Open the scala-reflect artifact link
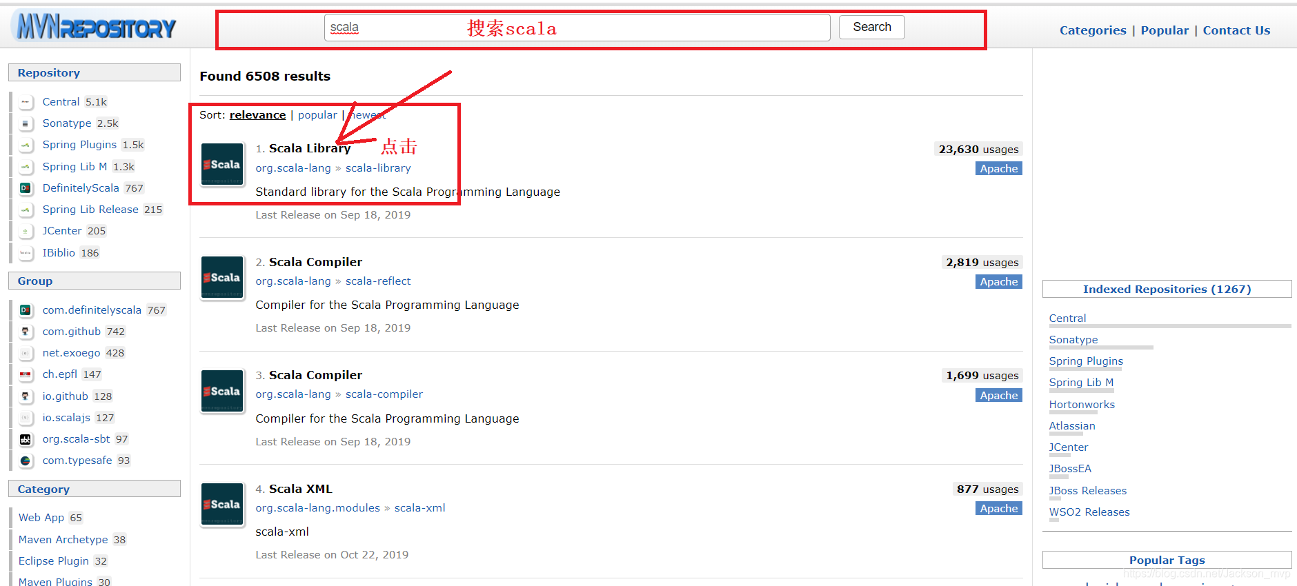 pyautogui.click(x=378, y=281)
